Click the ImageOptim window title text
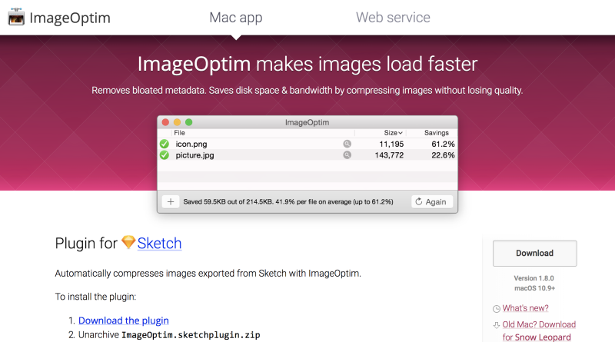615x342 pixels. pyautogui.click(x=307, y=122)
